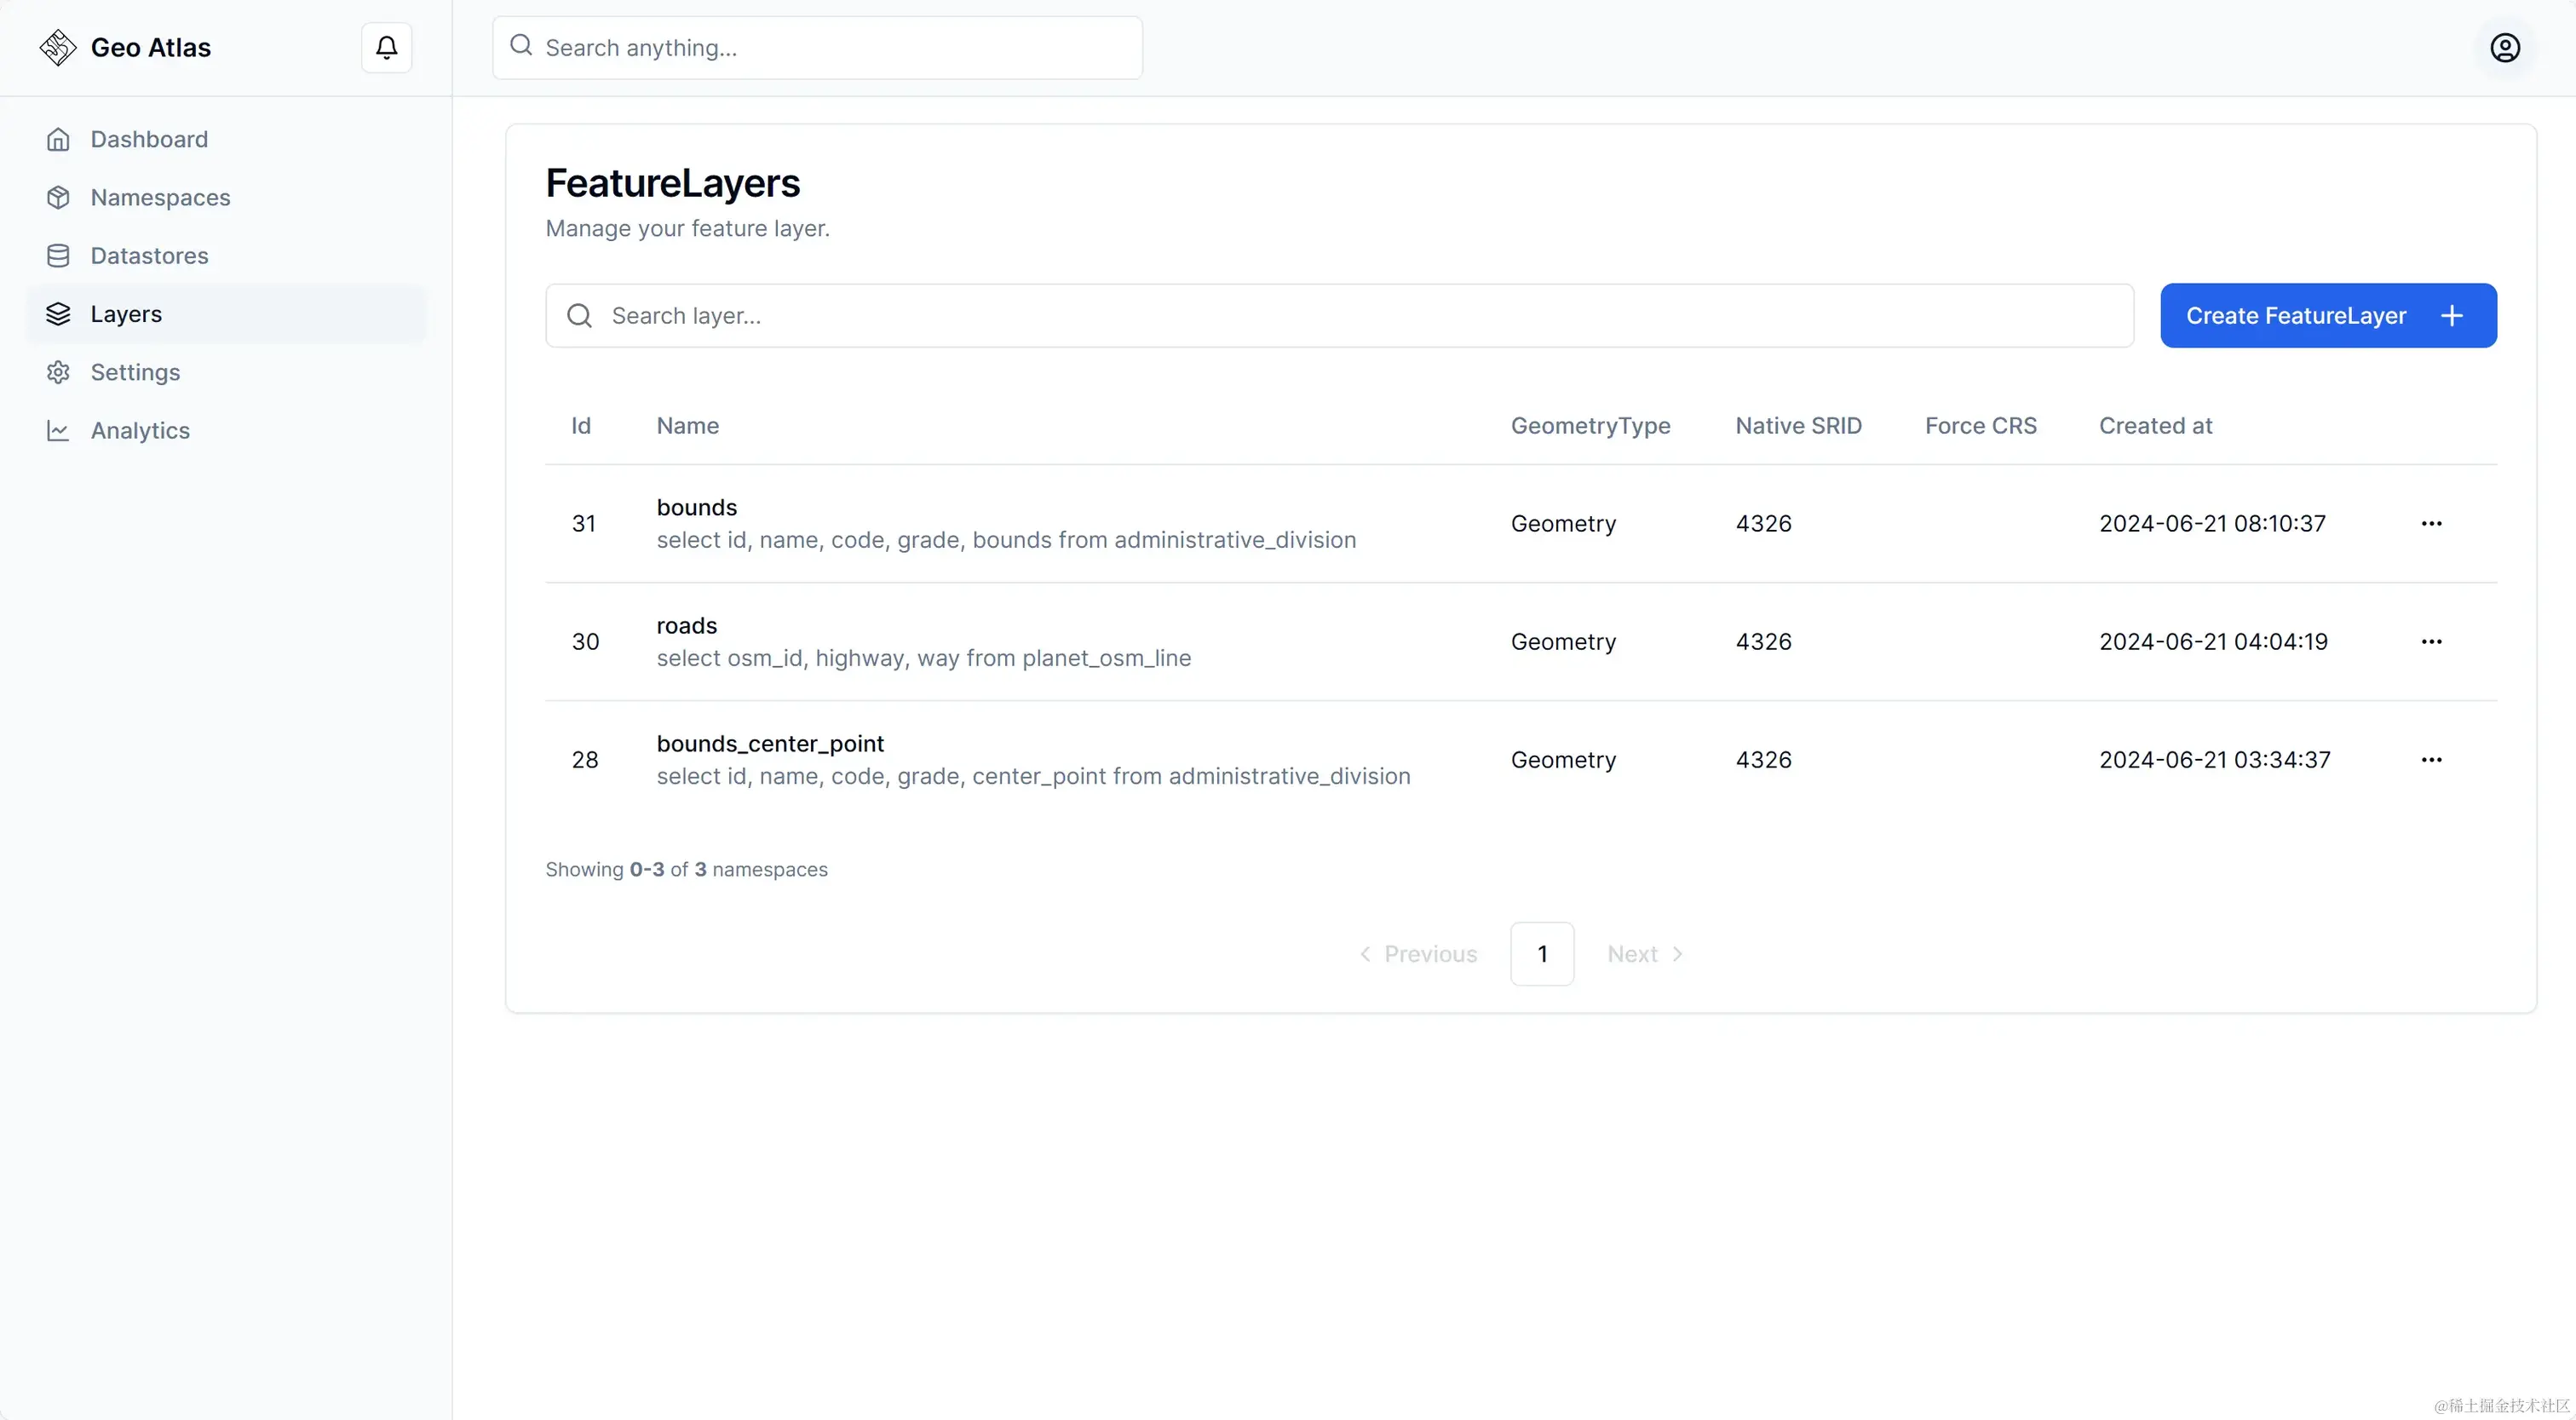Click the Next pagination button
Viewport: 2576px width, 1420px height.
pos(1644,953)
